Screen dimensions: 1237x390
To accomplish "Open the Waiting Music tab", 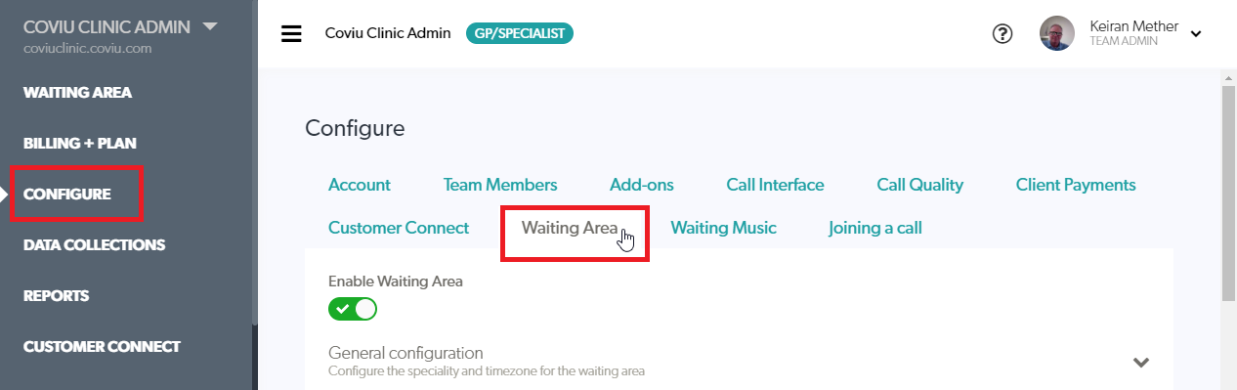I will [723, 228].
